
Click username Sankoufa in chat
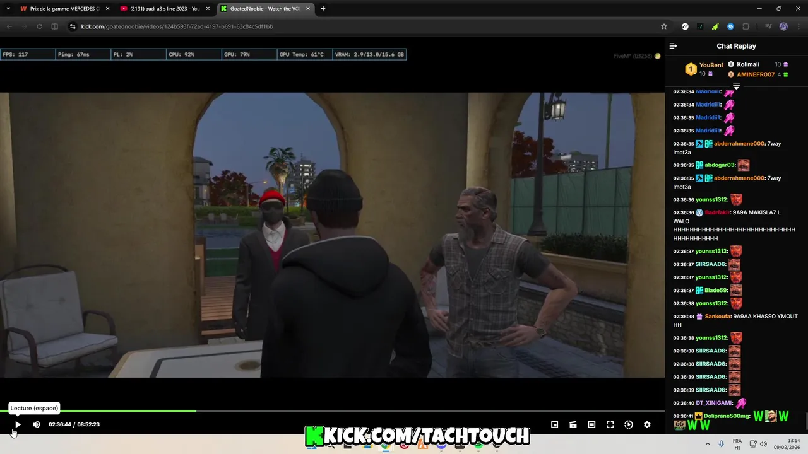[718, 317]
